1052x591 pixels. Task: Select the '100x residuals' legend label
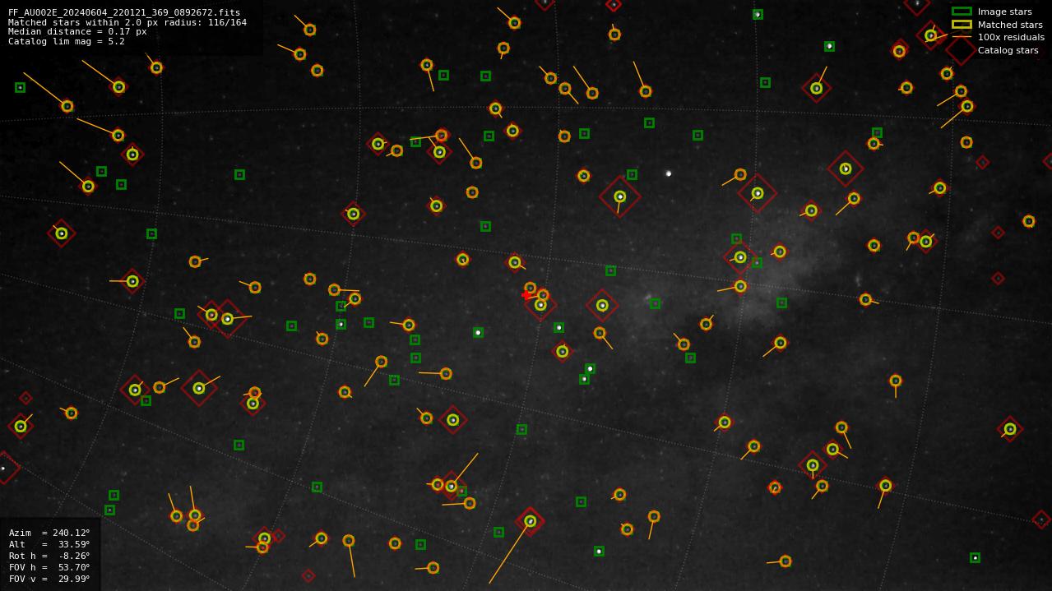click(x=1011, y=37)
